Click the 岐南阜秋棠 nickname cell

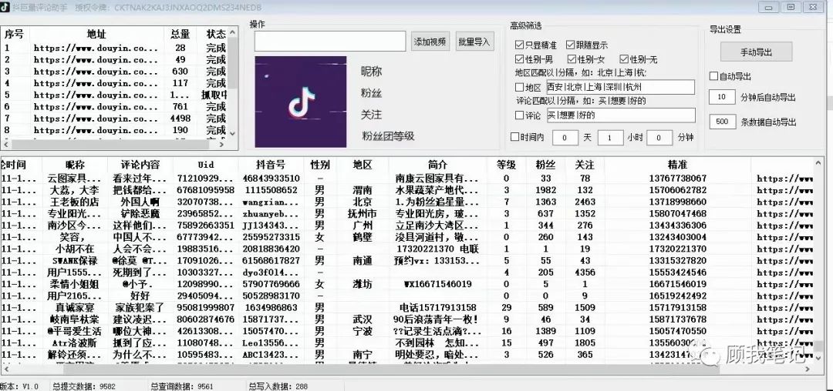point(75,319)
